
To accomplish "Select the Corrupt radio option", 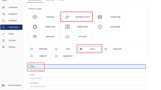I will pos(31,56).
